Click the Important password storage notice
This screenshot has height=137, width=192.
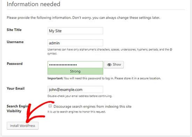tap(104, 78)
